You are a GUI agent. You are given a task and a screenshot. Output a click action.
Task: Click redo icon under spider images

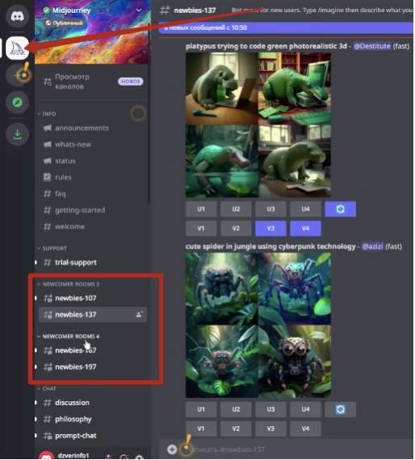[341, 409]
